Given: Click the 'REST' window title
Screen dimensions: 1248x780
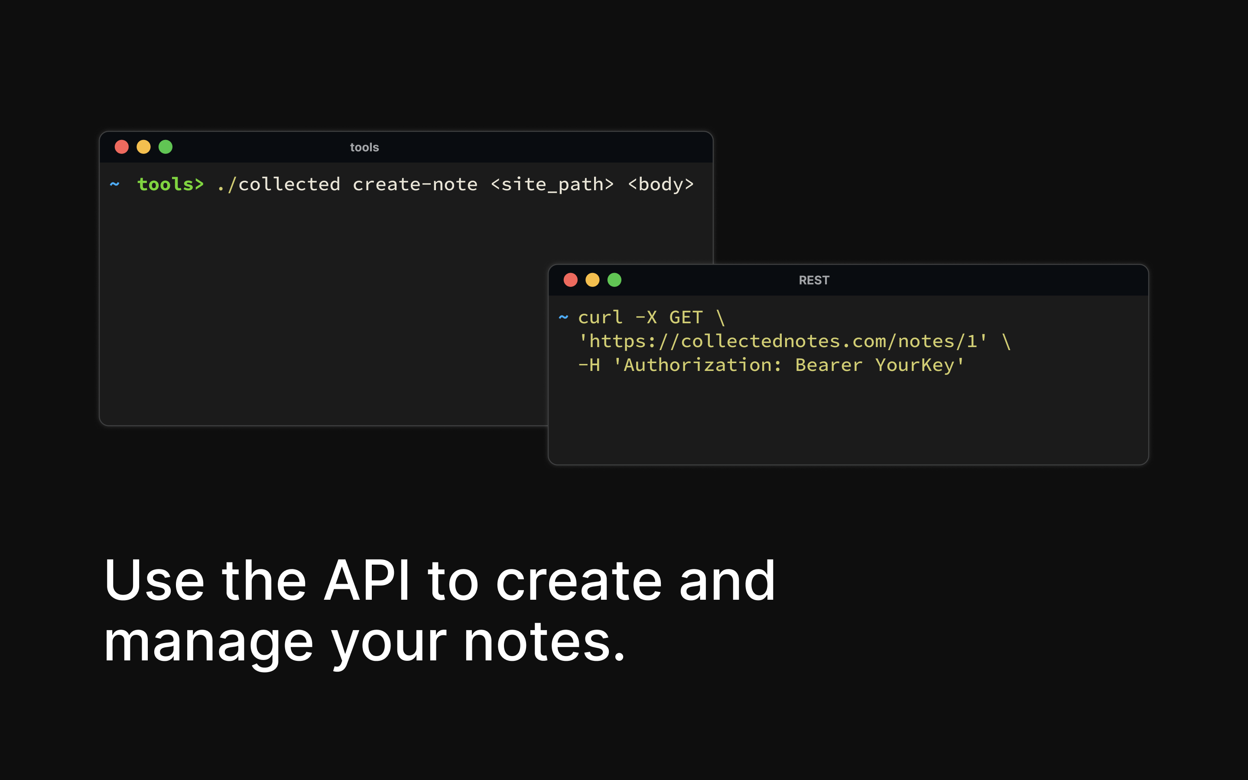Looking at the screenshot, I should (814, 280).
